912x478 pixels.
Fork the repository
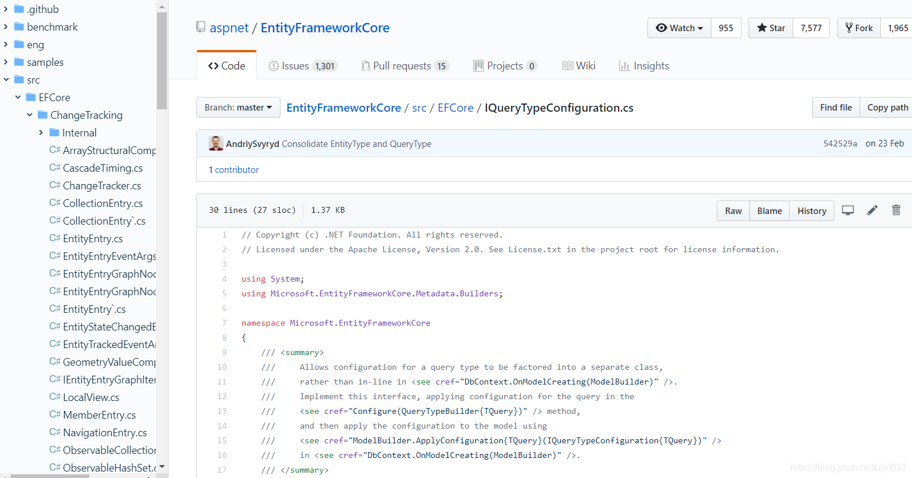(859, 28)
